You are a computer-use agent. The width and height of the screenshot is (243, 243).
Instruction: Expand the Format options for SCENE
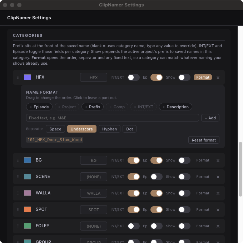pos(203,177)
